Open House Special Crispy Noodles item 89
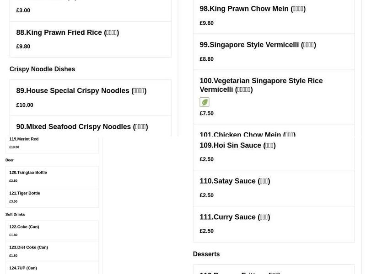The image size is (366, 274). [81, 90]
